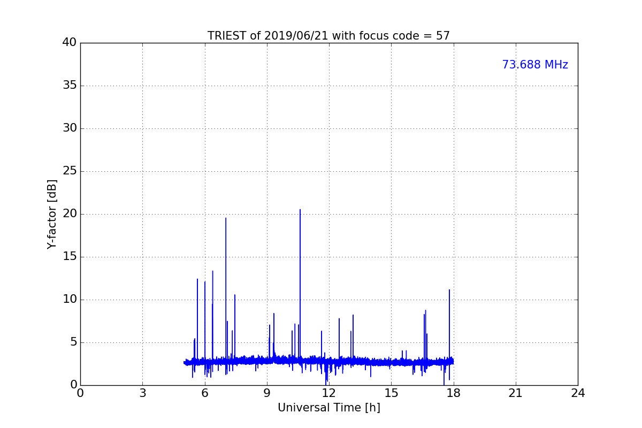Screen dimensions: 642x428
Task: Click the last spike peak near 18 hours
Action: pyautogui.click(x=449, y=290)
